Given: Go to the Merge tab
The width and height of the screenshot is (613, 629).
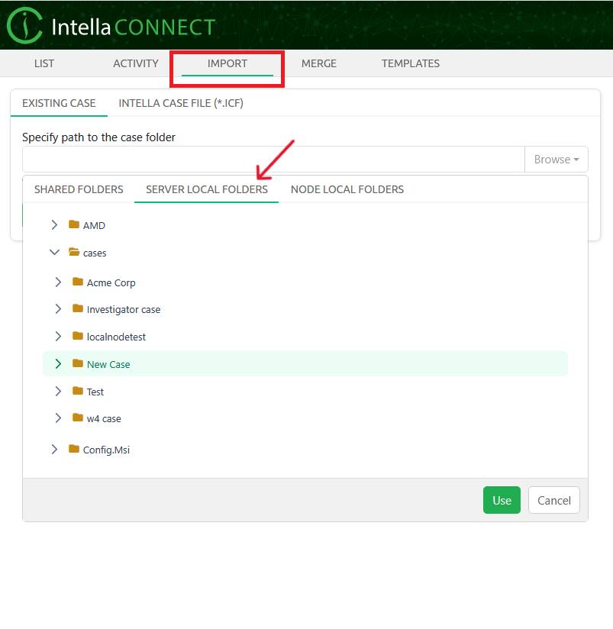Looking at the screenshot, I should [x=318, y=63].
